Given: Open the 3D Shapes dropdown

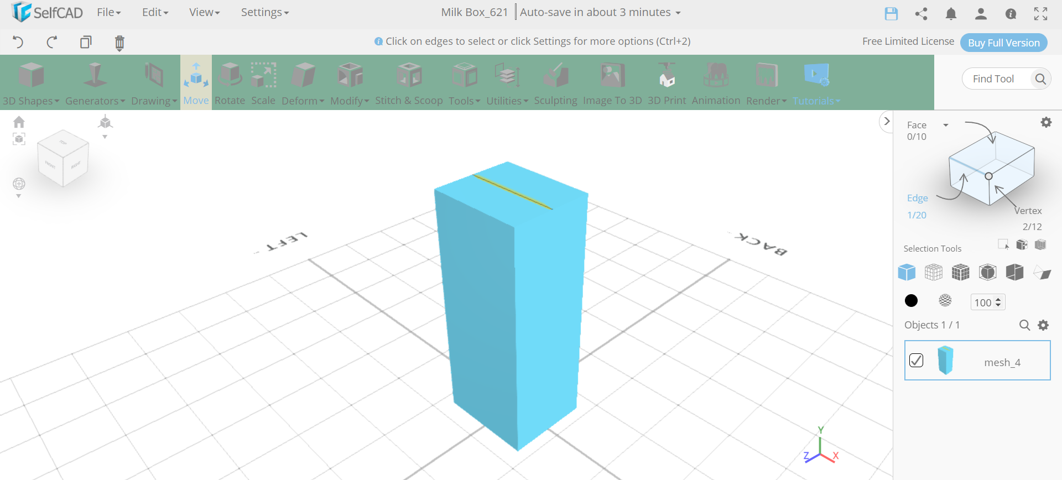Looking at the screenshot, I should click(x=31, y=83).
